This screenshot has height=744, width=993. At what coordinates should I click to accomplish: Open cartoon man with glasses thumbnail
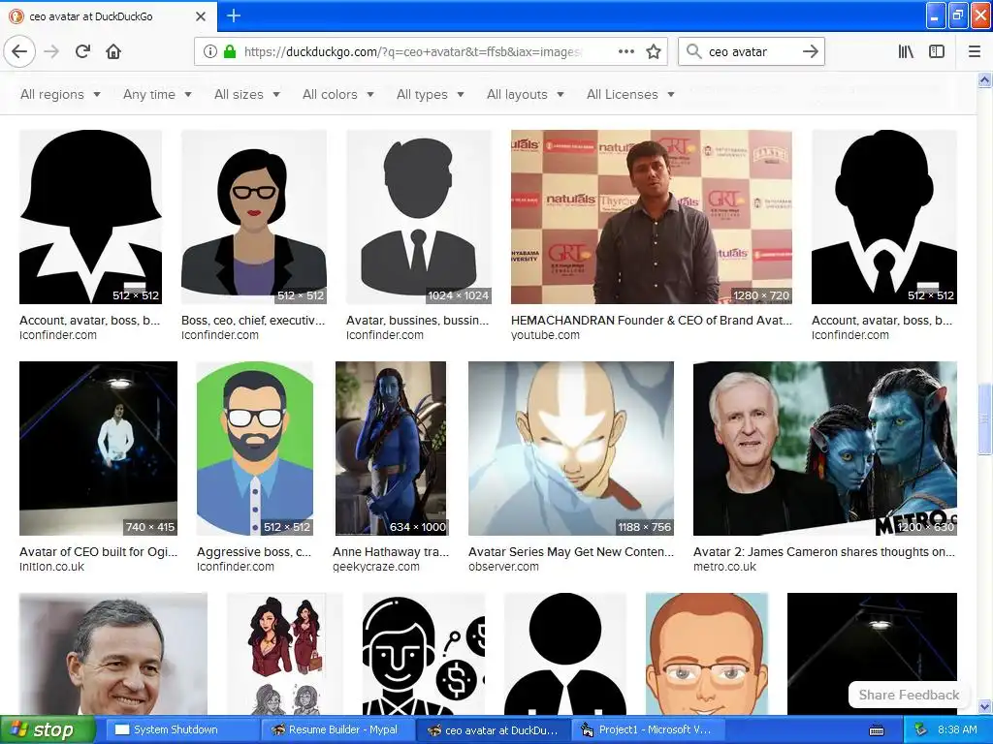(707, 654)
